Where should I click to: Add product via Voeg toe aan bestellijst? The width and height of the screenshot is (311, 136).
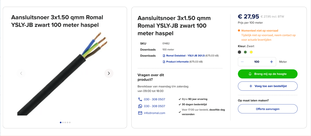(268, 86)
